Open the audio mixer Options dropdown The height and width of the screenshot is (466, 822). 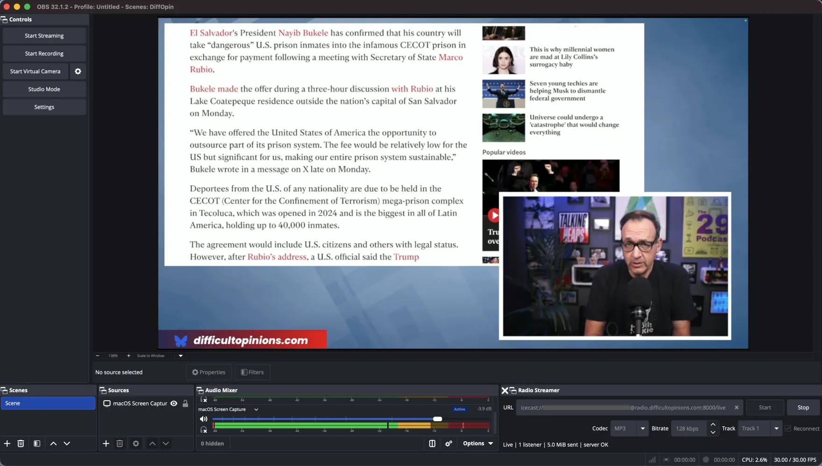478,444
